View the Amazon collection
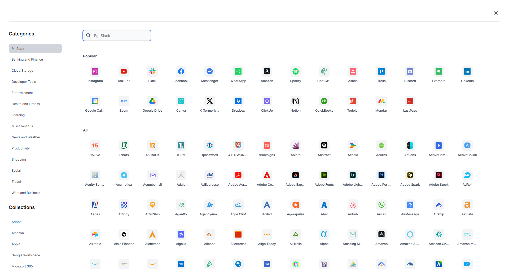 click(x=35, y=233)
